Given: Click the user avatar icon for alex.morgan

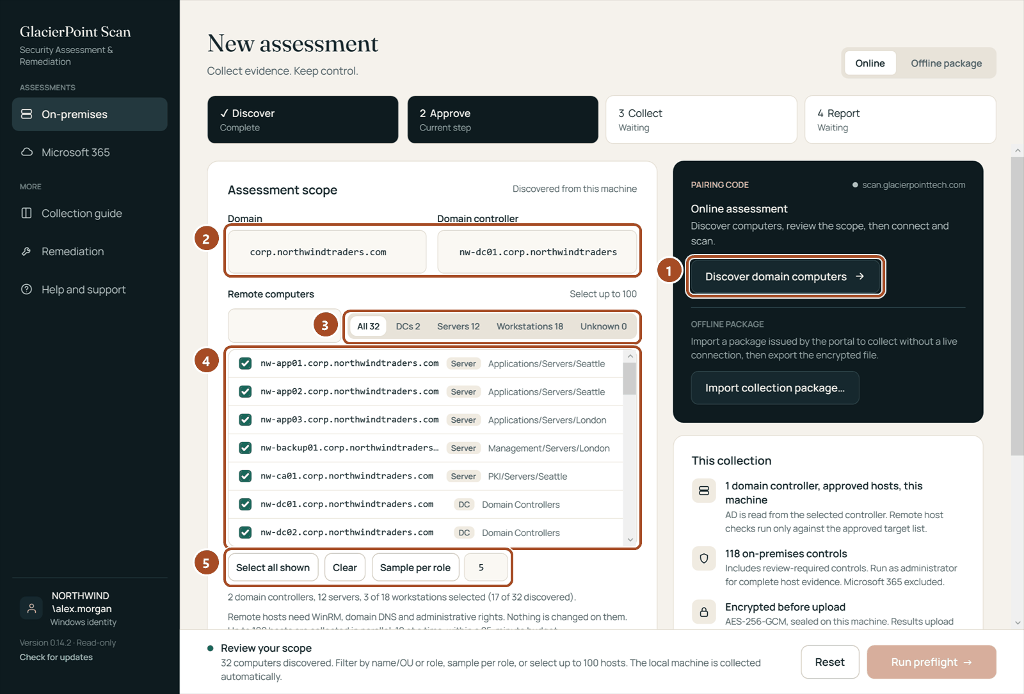Looking at the screenshot, I should click(x=31, y=608).
